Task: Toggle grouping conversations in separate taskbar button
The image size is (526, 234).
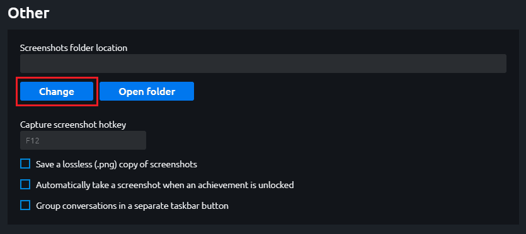Action: coord(25,205)
